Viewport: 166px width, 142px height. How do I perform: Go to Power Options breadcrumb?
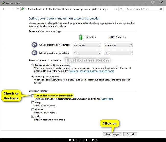pos(80,9)
